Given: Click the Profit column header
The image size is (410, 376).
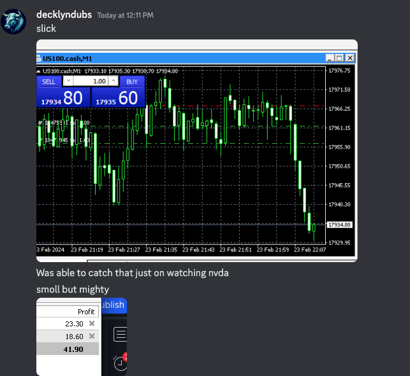Looking at the screenshot, I should tap(85, 312).
